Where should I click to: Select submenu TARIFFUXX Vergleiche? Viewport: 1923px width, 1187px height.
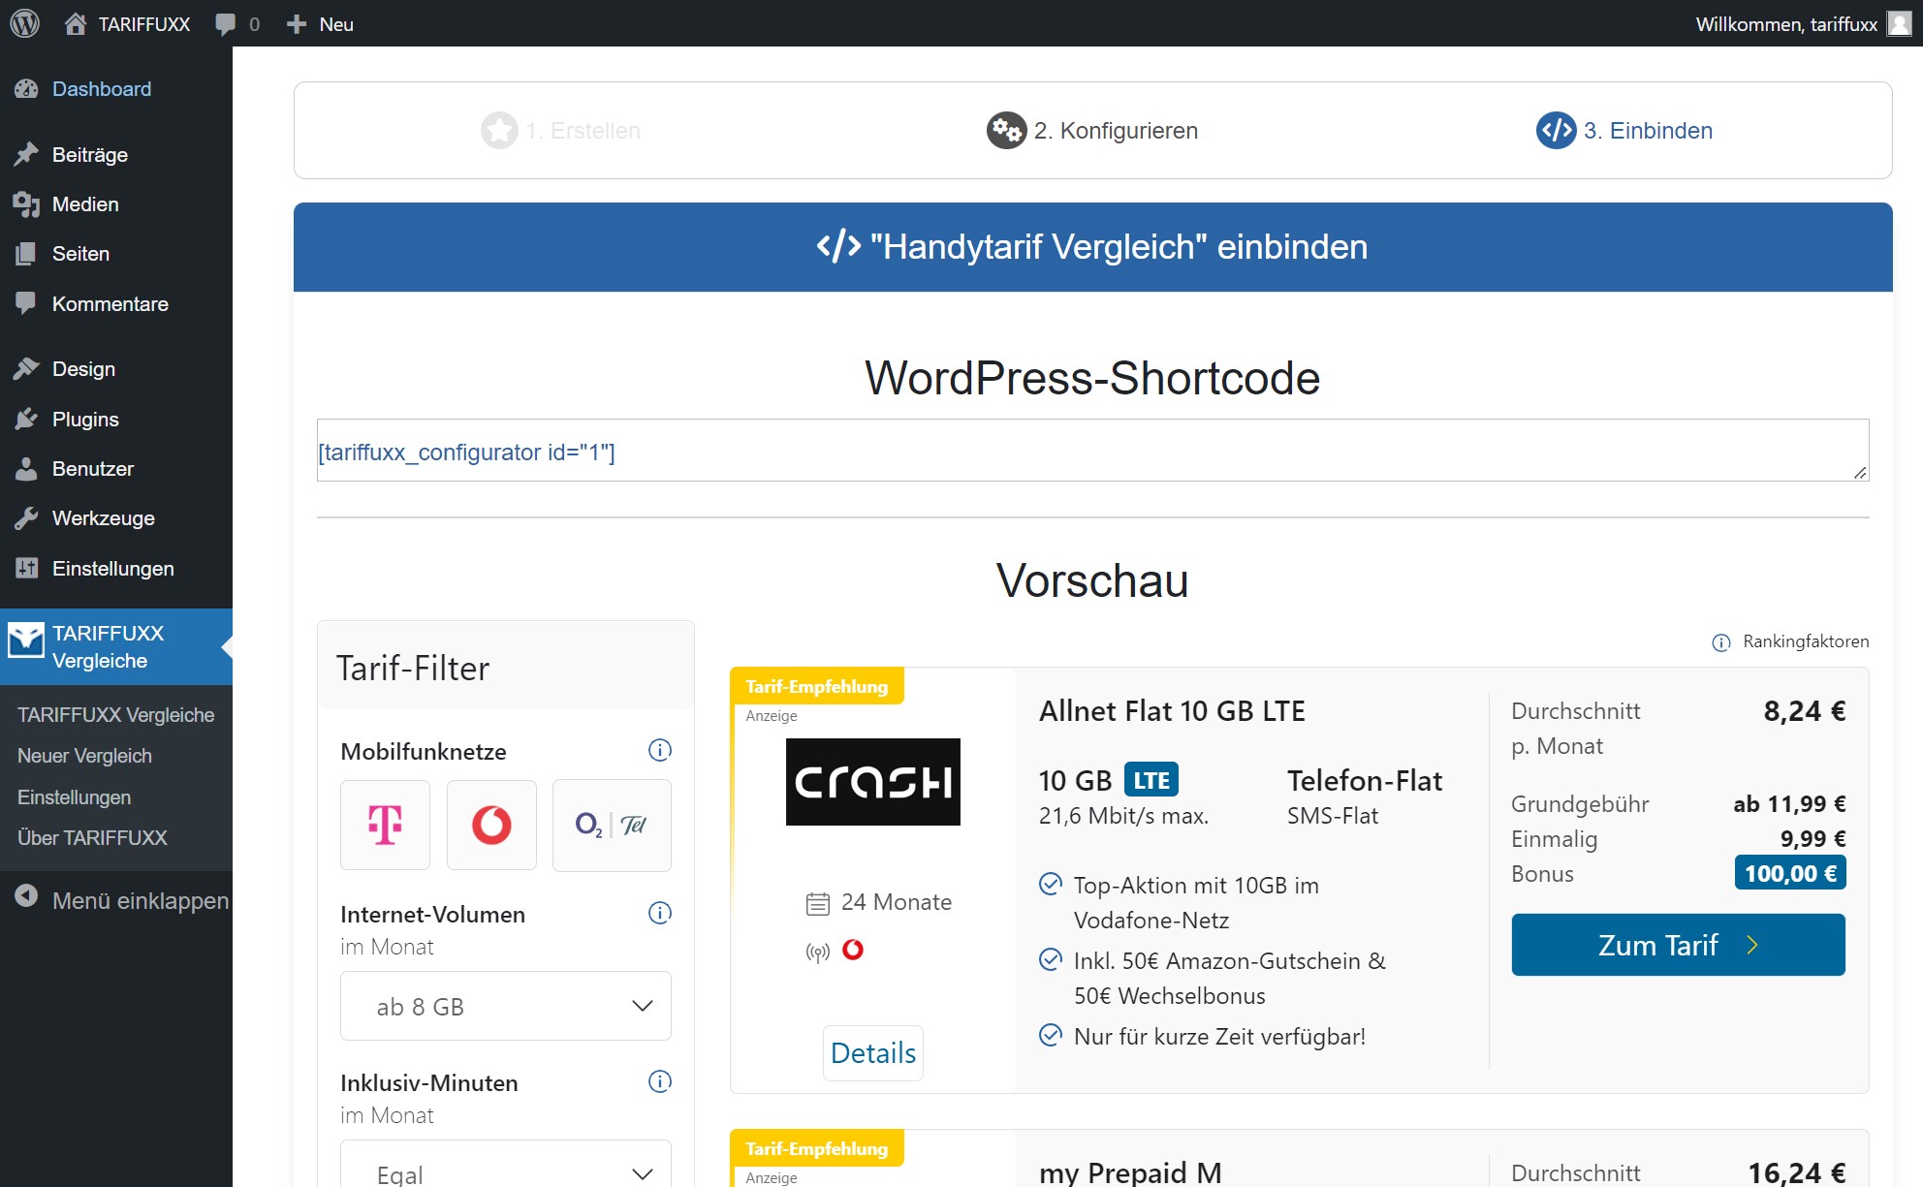pos(115,715)
